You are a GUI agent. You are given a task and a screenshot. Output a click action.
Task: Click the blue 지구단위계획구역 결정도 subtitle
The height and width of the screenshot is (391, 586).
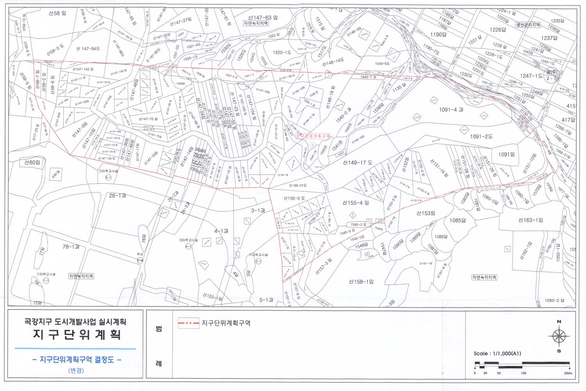tap(76, 360)
